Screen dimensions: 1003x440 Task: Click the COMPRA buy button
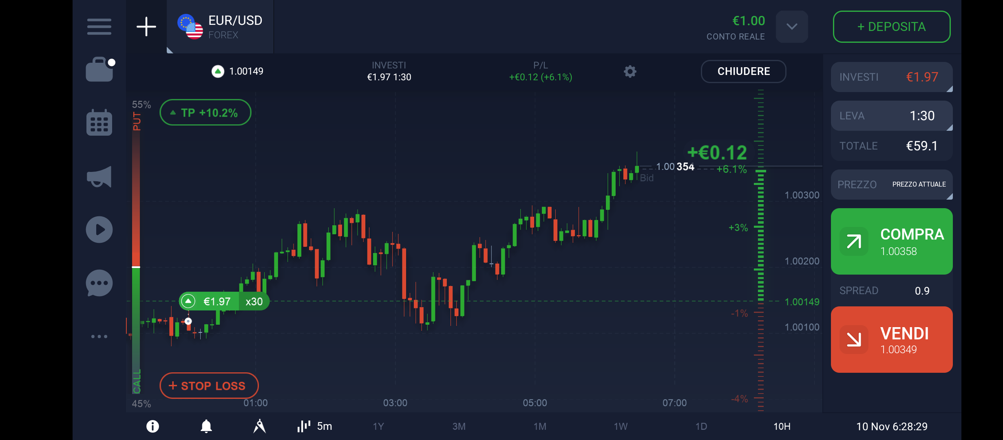point(891,241)
